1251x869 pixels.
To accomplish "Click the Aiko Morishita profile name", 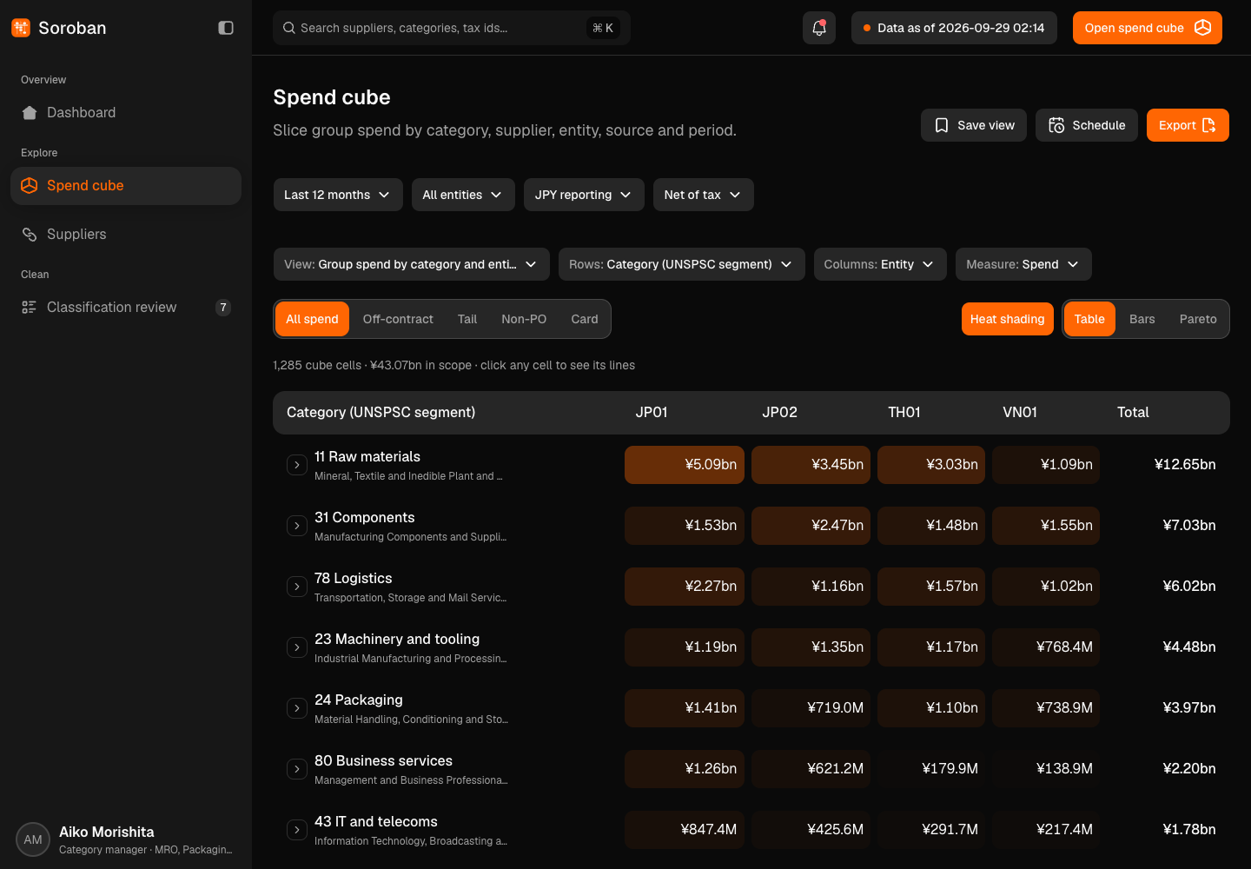I will (107, 832).
